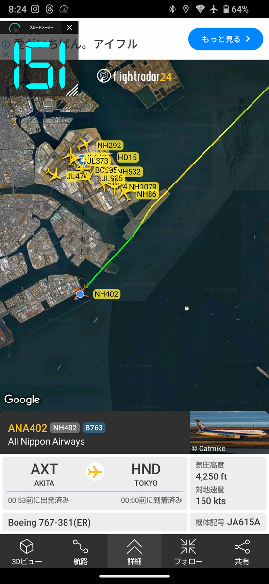Tap the ad info icon

click(6, 44)
